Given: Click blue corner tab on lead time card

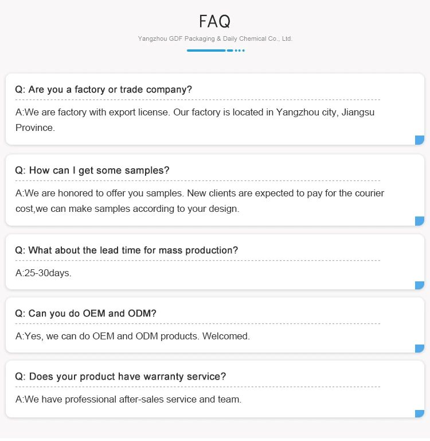Looking at the screenshot, I should (420, 285).
